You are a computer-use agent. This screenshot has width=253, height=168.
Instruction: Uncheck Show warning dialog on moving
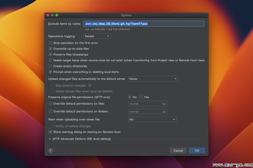click(x=50, y=132)
